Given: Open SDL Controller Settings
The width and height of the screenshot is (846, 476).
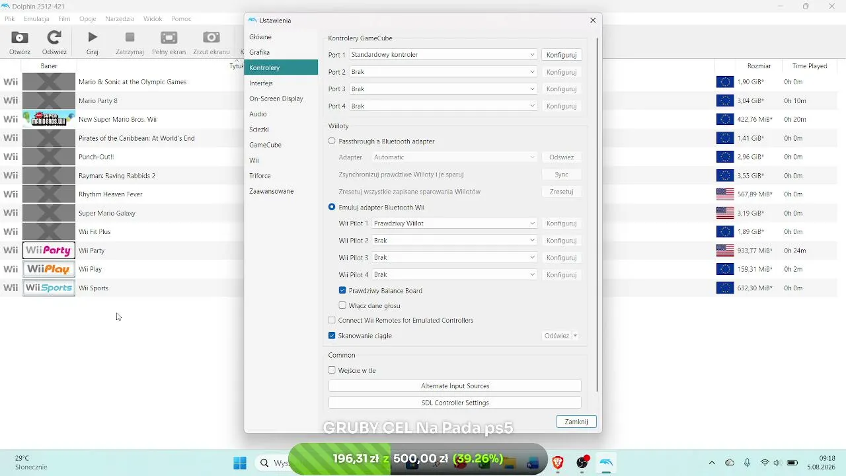Looking at the screenshot, I should pyautogui.click(x=455, y=403).
